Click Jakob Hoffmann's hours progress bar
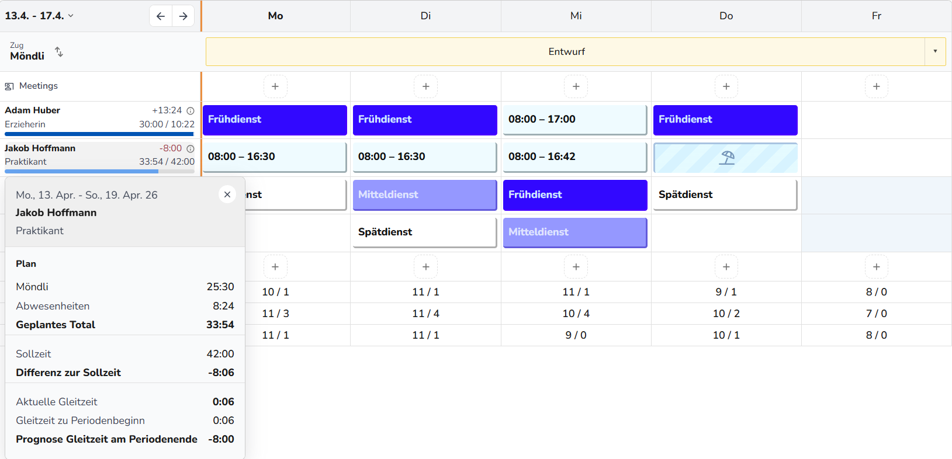The width and height of the screenshot is (952, 459). click(99, 171)
